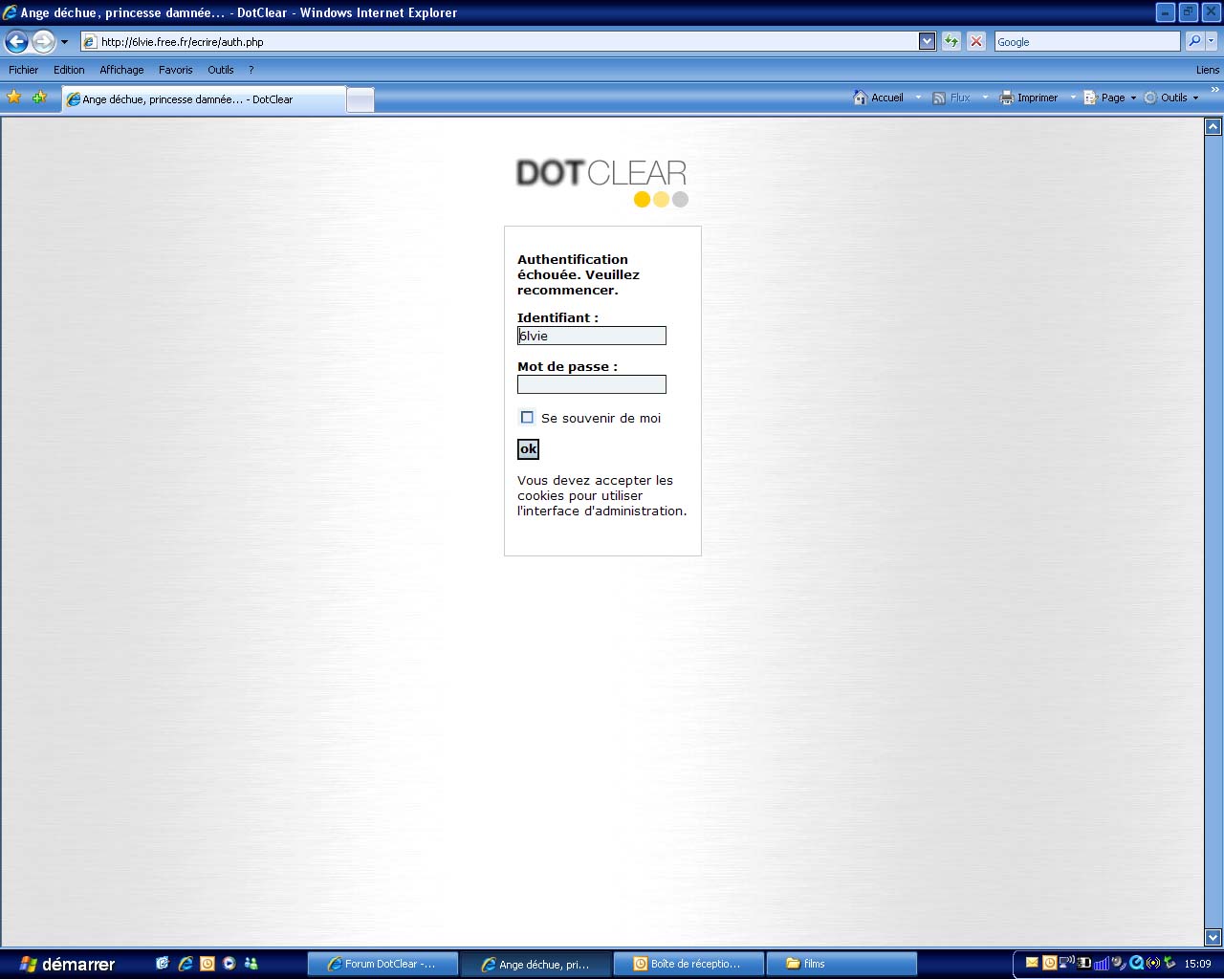Expand the Imprimer dropdown arrow

(x=1073, y=98)
